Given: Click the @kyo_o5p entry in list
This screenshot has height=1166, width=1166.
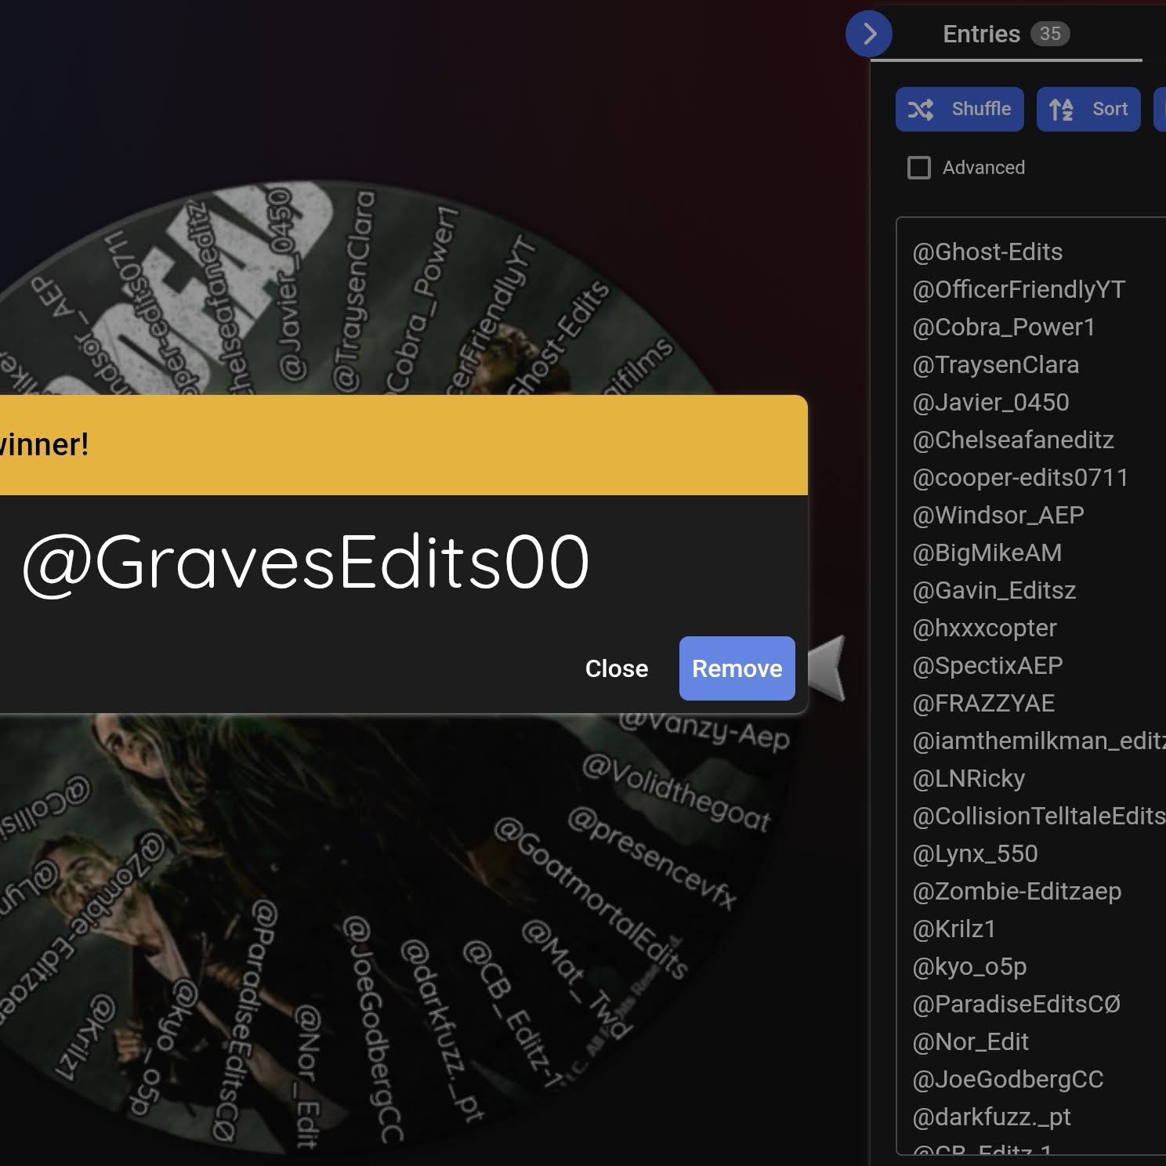Looking at the screenshot, I should (969, 966).
